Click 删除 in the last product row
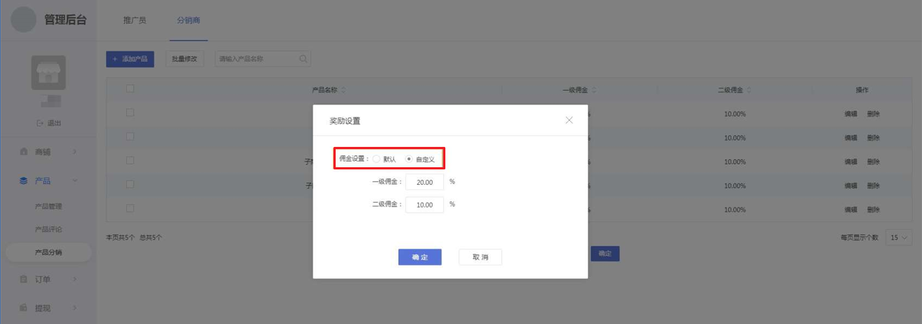 point(873,210)
